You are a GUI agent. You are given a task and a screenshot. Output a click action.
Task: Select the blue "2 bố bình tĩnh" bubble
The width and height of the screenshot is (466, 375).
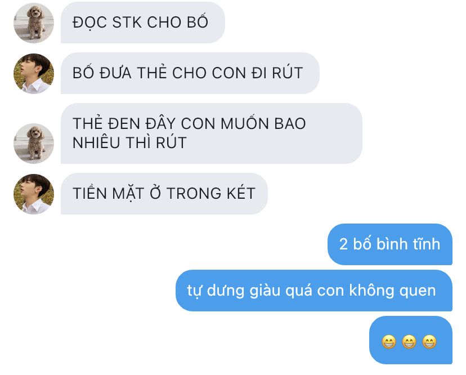pyautogui.click(x=390, y=244)
